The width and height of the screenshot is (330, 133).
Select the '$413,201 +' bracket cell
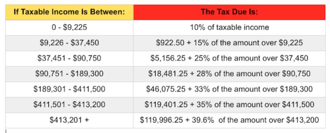pyautogui.click(x=69, y=120)
